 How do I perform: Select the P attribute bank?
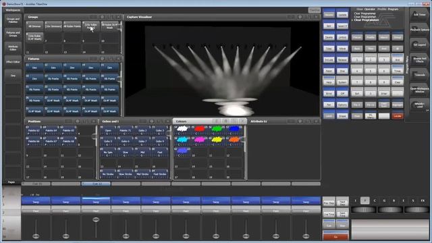(365, 200)
